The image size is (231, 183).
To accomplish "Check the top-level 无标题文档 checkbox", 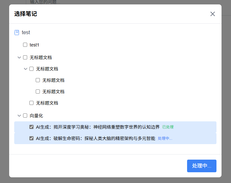I will (x=25, y=57).
